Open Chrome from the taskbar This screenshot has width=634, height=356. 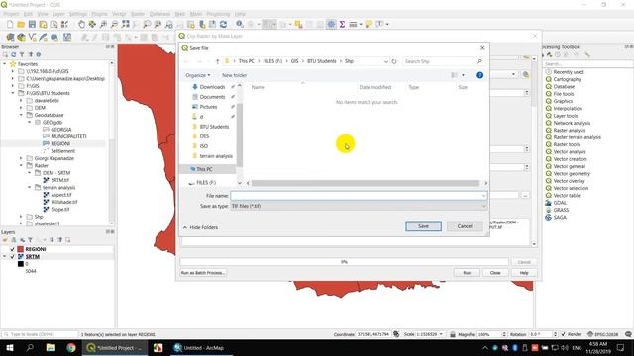point(71,347)
